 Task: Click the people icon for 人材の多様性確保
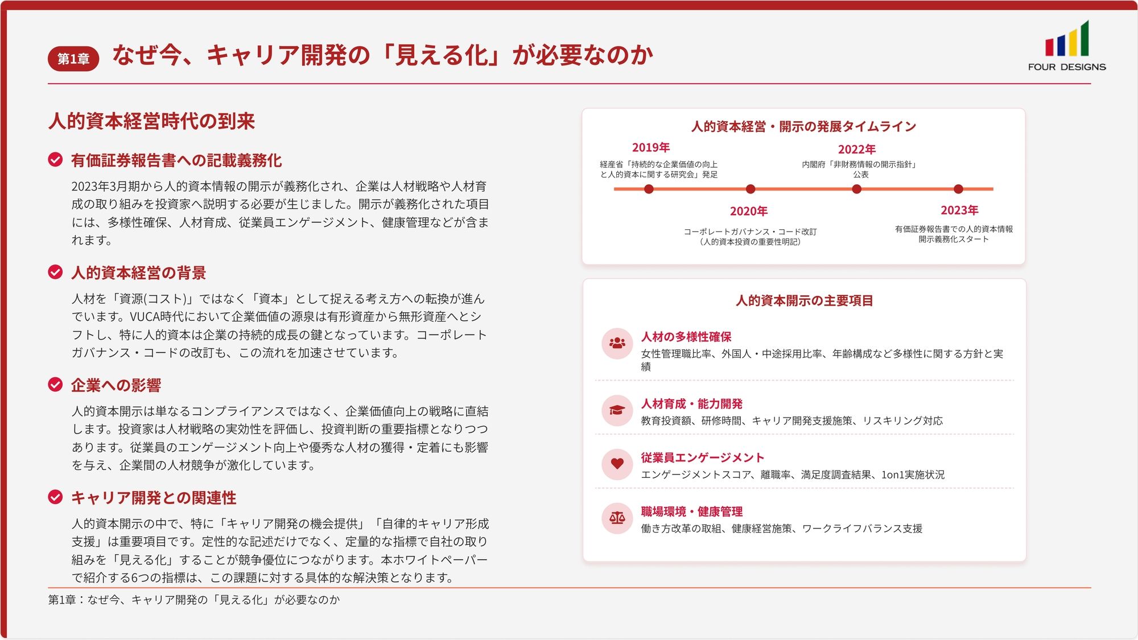coord(617,344)
